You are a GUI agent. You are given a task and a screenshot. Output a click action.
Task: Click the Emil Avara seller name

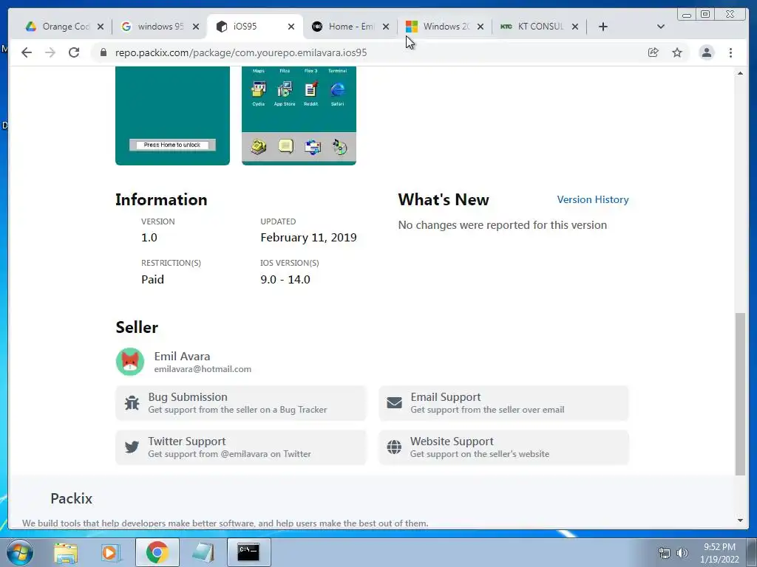[x=182, y=357]
